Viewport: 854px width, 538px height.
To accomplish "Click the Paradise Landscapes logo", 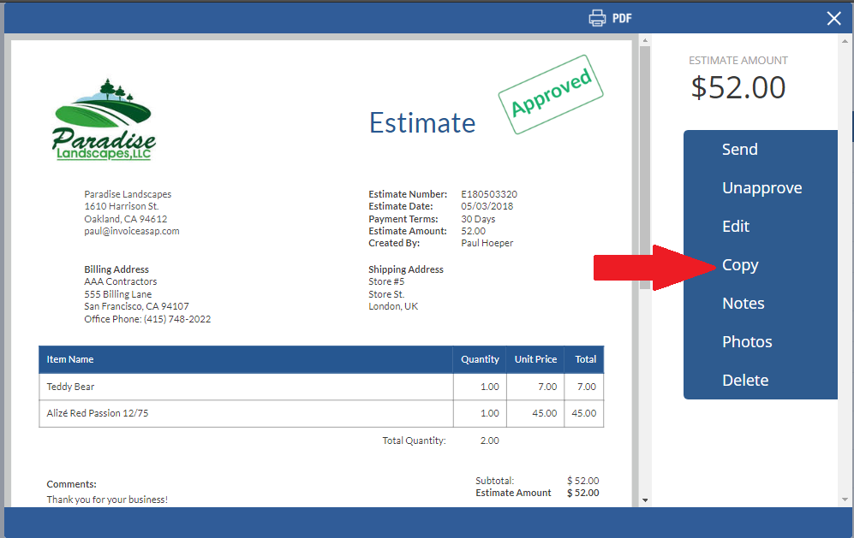I will (x=103, y=120).
